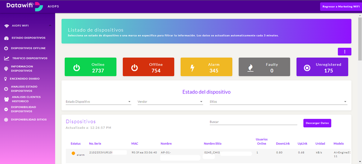Screen dimensions: 362x164
Task: Click the chart icon for Trafico Dispositivos
Action: point(7,59)
